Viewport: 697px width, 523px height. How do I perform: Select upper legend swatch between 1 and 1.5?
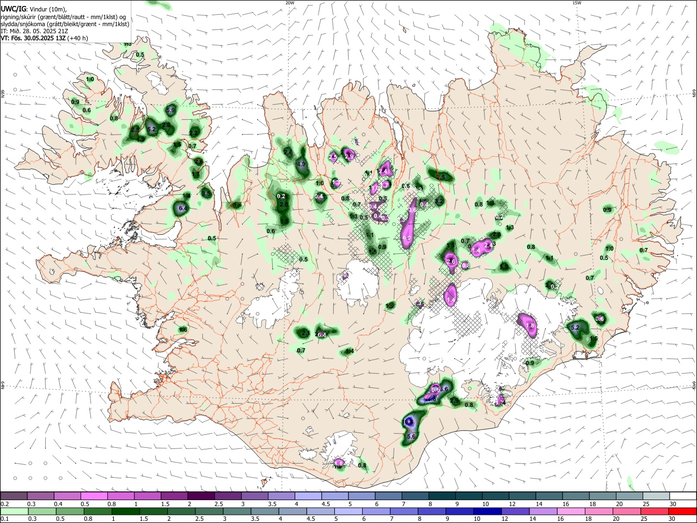(x=147, y=496)
